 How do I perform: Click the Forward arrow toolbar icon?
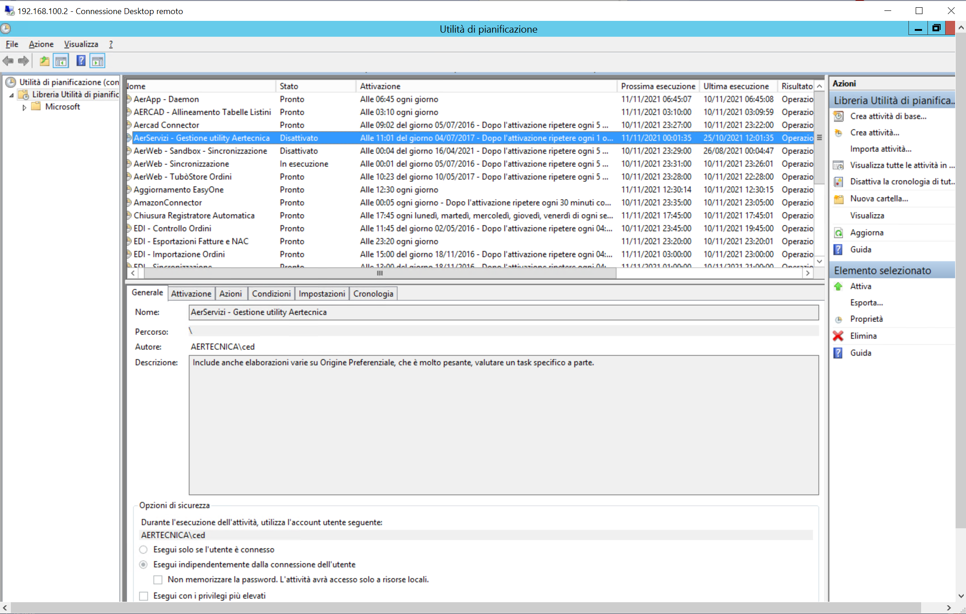(23, 61)
